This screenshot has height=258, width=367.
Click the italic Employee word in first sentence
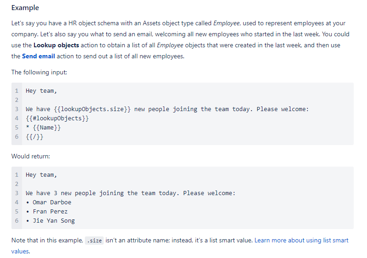[x=226, y=23]
